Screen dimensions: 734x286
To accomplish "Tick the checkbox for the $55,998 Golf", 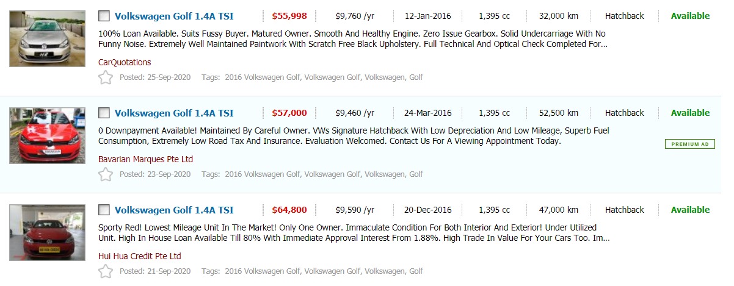I will 104,16.
